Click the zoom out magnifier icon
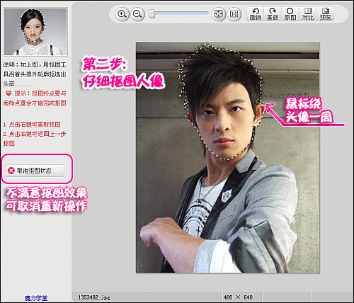Screen dimensions: 354x303 [x=137, y=14]
